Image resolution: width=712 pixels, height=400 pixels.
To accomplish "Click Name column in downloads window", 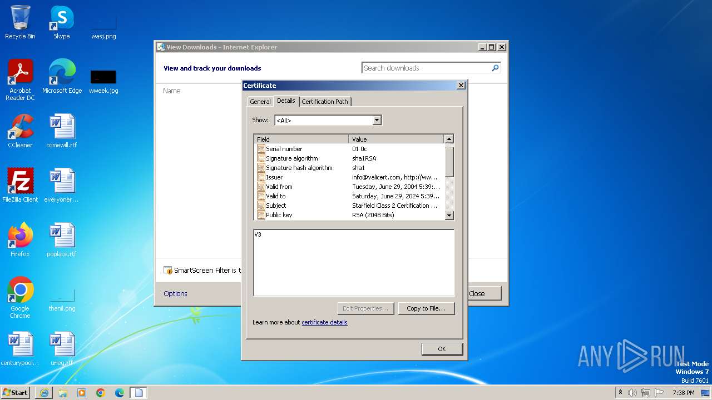I will tap(172, 91).
